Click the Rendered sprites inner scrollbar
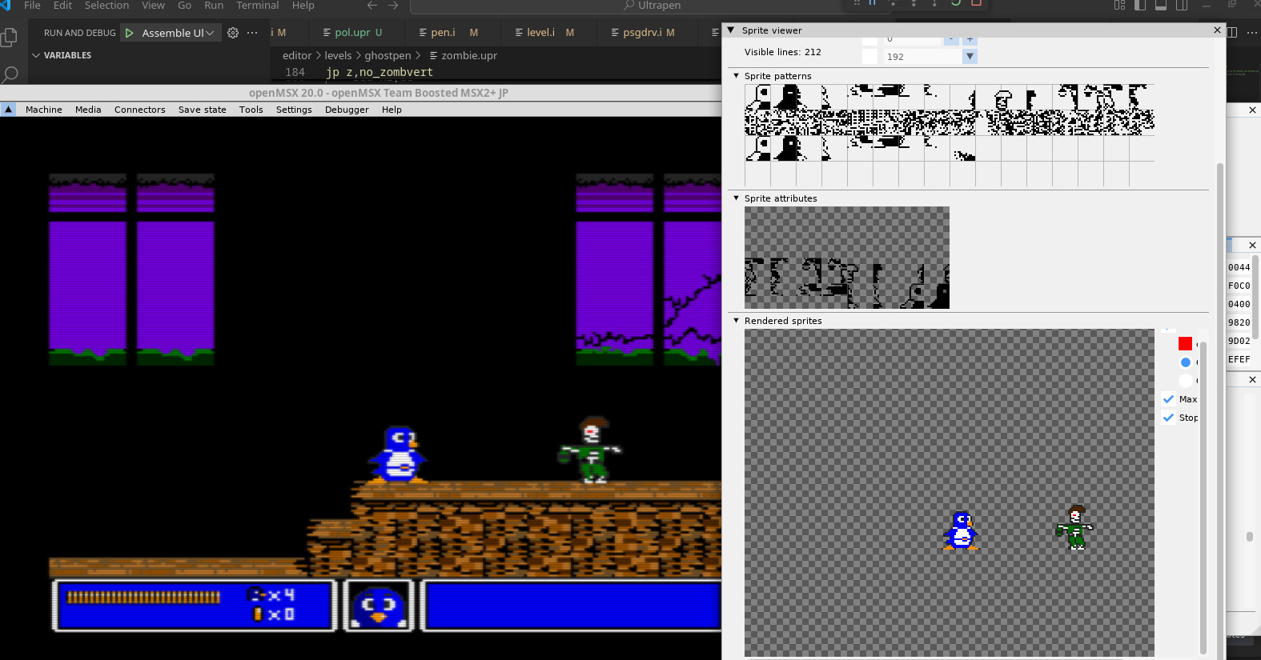The image size is (1261, 660). [x=1203, y=496]
